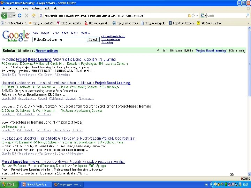Show more bookmarks via the toolbar chevron
This screenshot has width=251, height=188.
[x=249, y=23]
